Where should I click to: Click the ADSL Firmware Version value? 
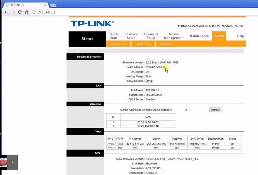click(172, 159)
